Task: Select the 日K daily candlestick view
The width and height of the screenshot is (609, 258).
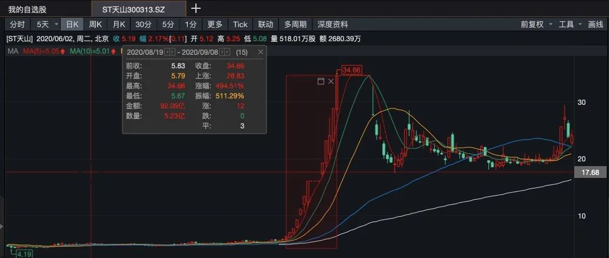Action: pos(72,25)
